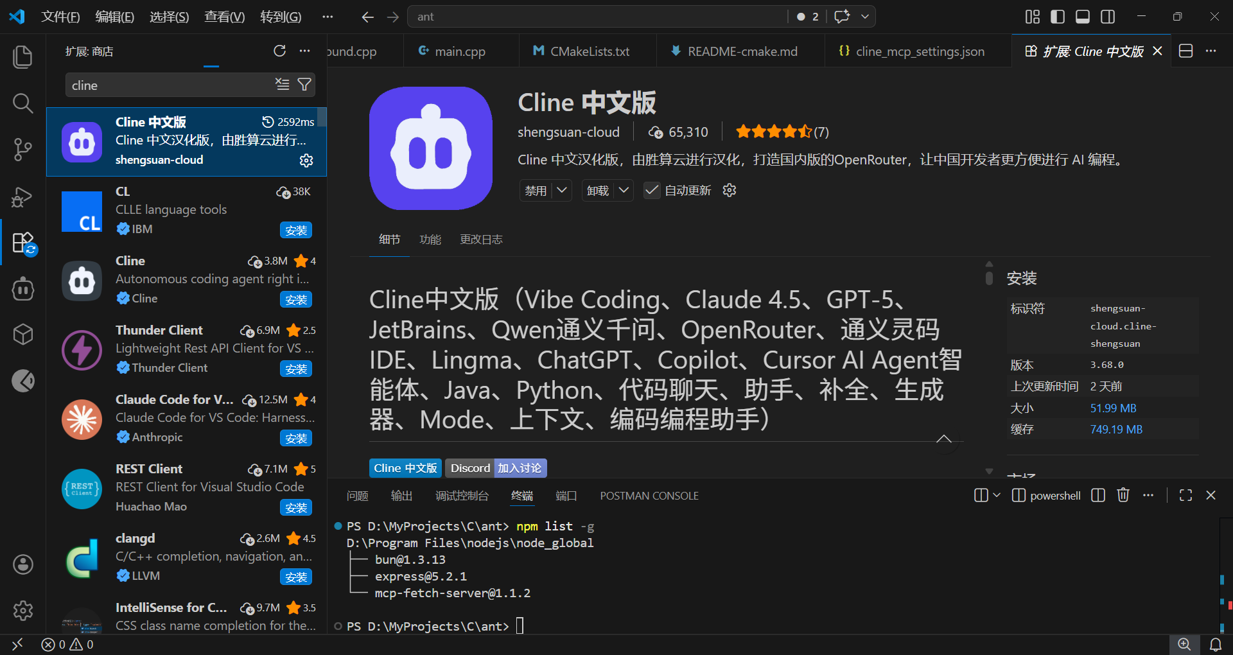Select the Extensions view icon

point(23,243)
